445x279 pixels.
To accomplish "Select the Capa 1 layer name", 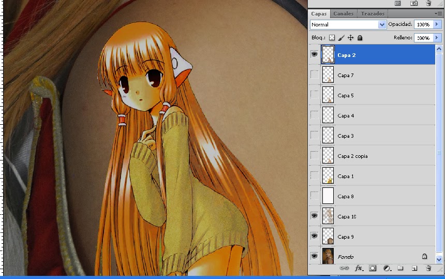I will [x=345, y=176].
